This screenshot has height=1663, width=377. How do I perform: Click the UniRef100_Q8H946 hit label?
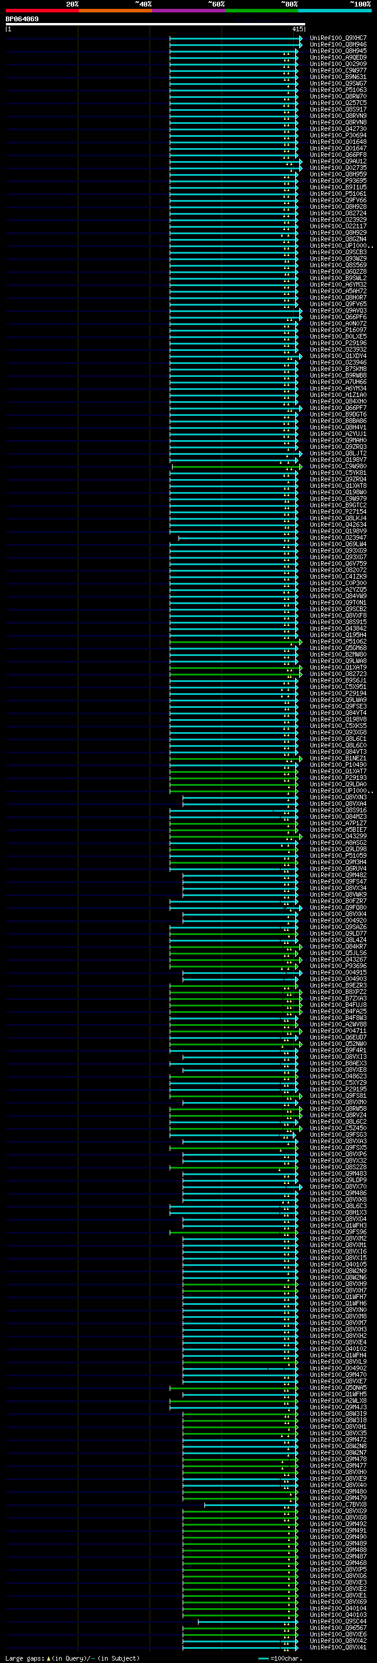tap(338, 45)
